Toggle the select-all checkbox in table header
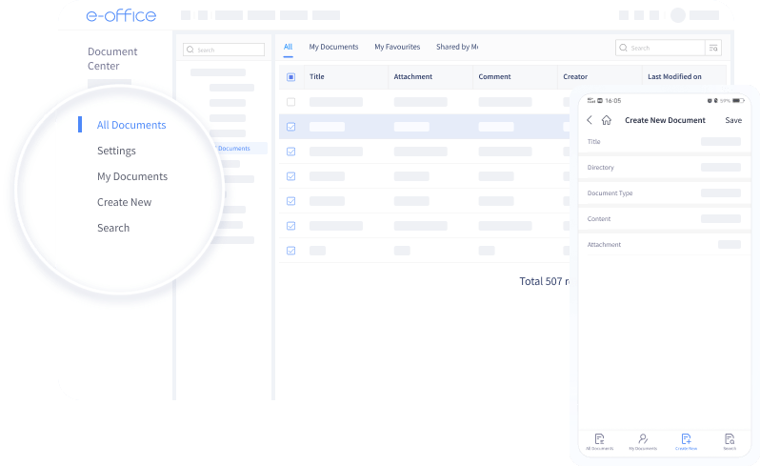The height and width of the screenshot is (466, 760). coord(290,76)
